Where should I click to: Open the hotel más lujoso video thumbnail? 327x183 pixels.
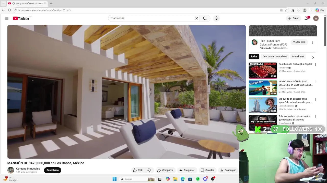(x=263, y=105)
